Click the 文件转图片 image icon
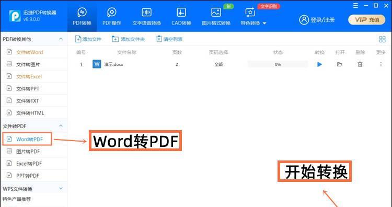This screenshot has width=392, height=207. tap(9, 64)
